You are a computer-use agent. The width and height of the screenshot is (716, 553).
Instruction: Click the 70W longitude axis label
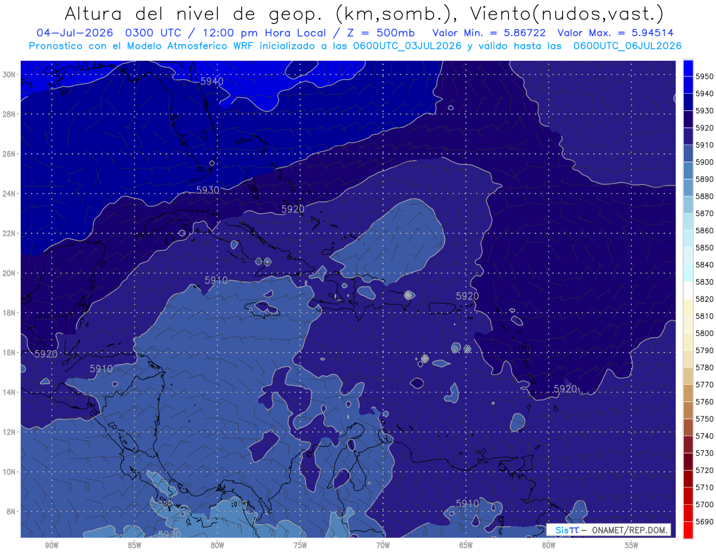tap(383, 545)
